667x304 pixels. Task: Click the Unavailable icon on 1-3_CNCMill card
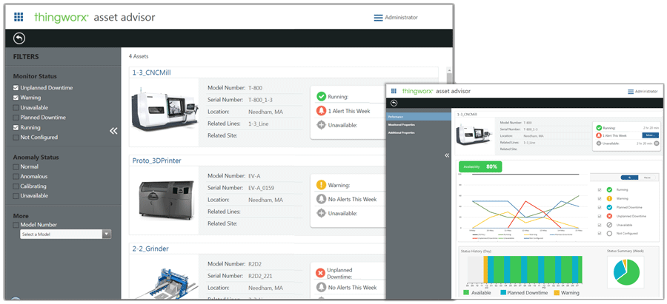(321, 125)
